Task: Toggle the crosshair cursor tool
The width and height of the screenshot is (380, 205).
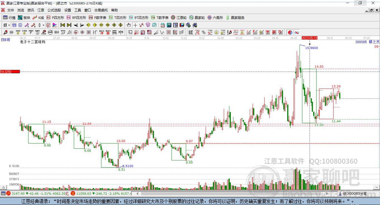Action: coord(135,25)
